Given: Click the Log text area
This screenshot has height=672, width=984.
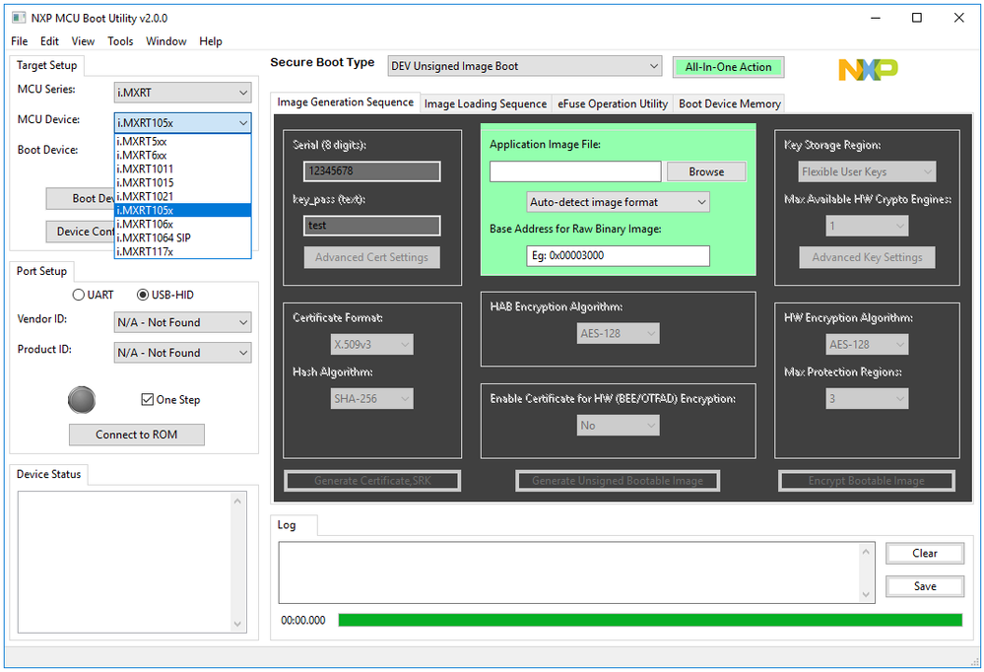Looking at the screenshot, I should [x=568, y=572].
